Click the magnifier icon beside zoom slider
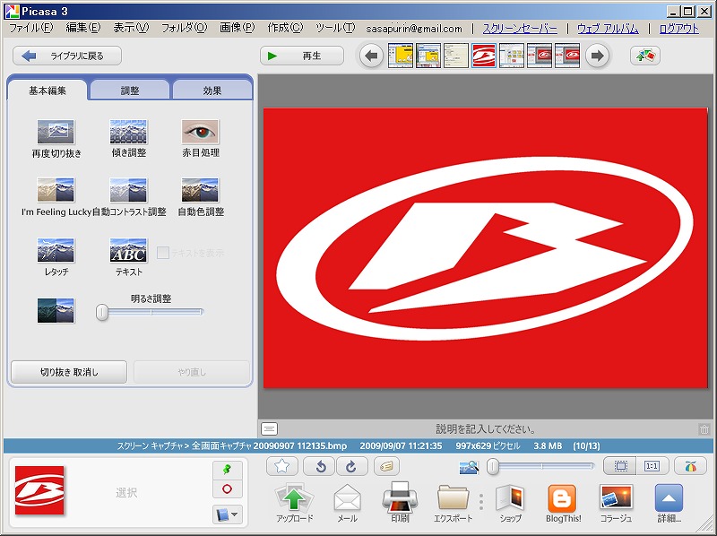 [469, 466]
